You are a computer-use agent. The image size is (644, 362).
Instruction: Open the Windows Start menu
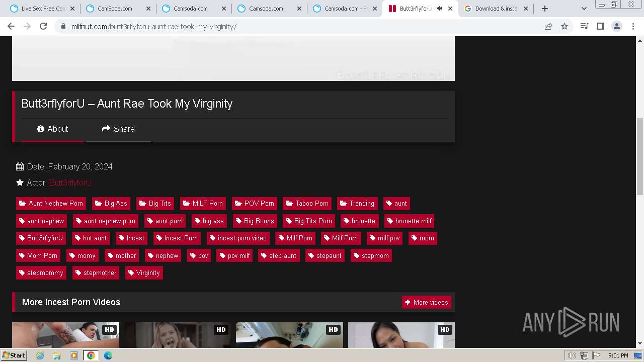coord(14,355)
